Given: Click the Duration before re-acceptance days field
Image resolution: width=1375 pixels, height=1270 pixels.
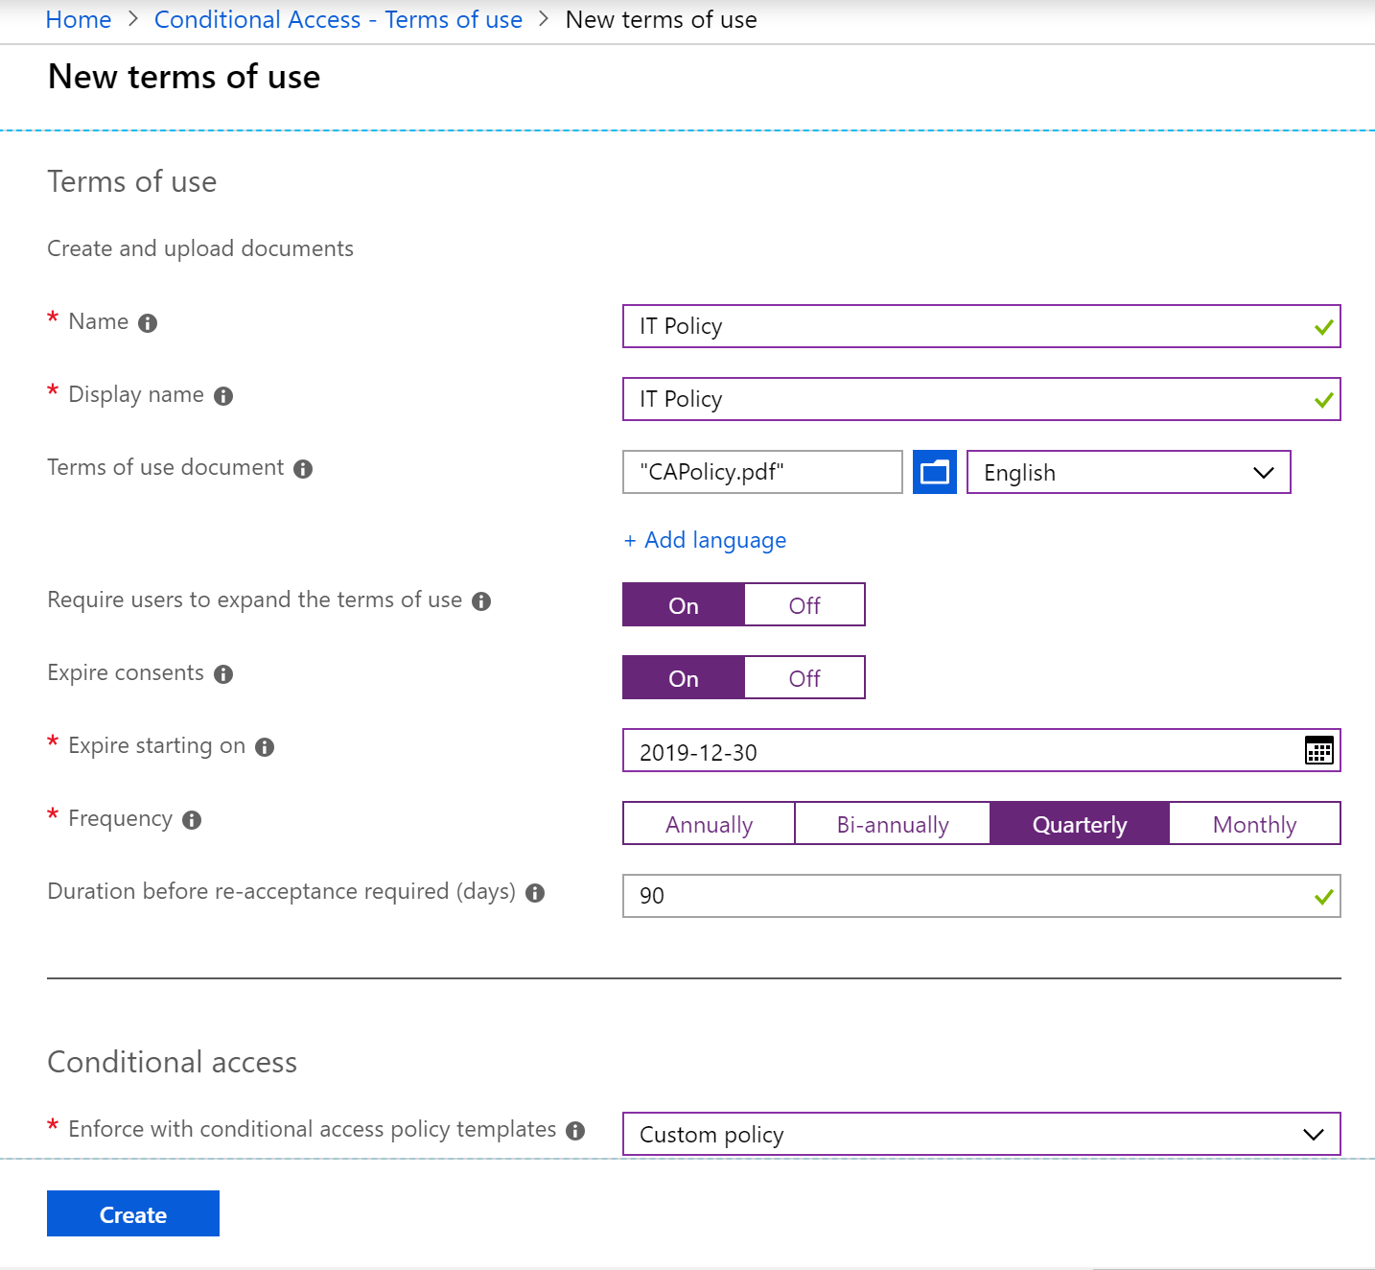Looking at the screenshot, I should (x=968, y=896).
